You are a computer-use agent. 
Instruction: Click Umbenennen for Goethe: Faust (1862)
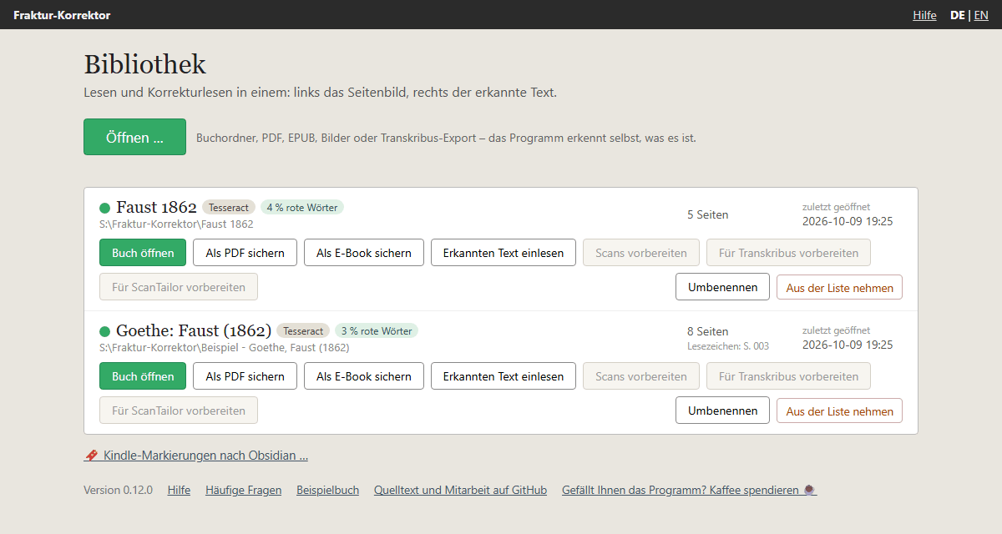click(722, 411)
